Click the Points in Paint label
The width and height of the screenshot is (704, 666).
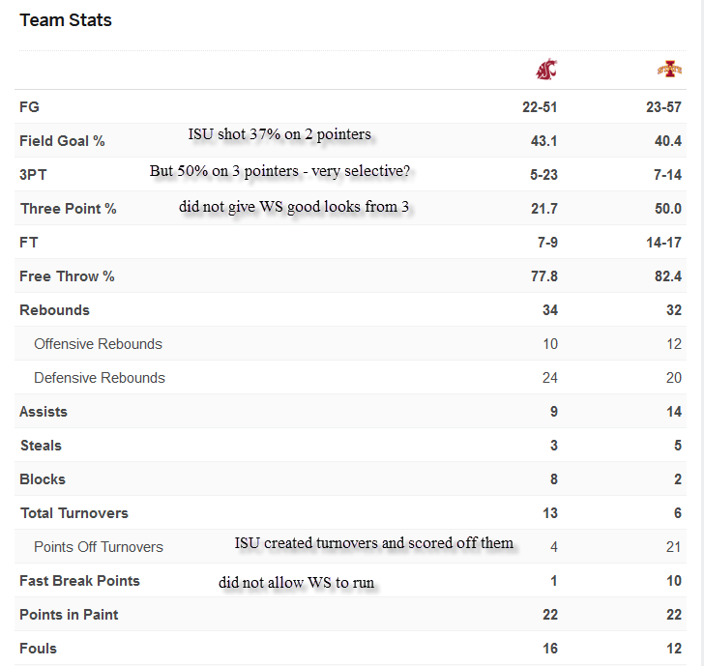pyautogui.click(x=69, y=615)
